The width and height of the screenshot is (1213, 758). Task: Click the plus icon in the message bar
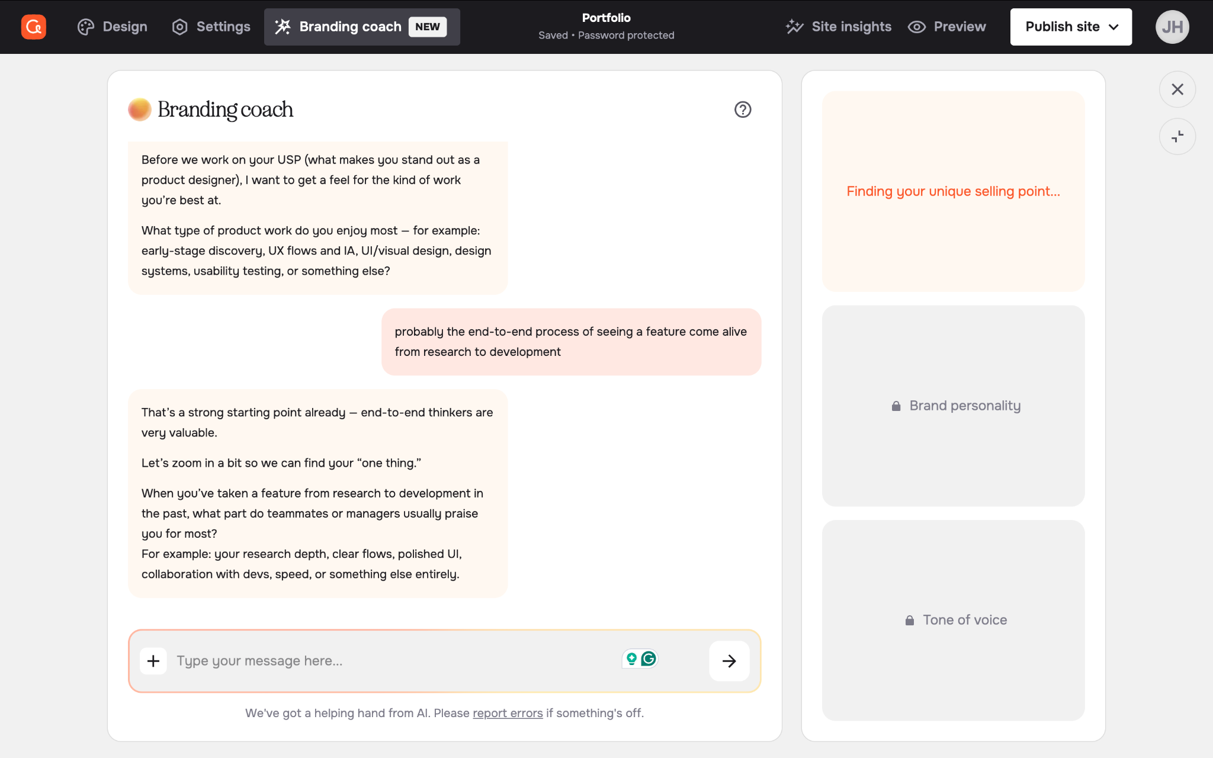tap(153, 661)
